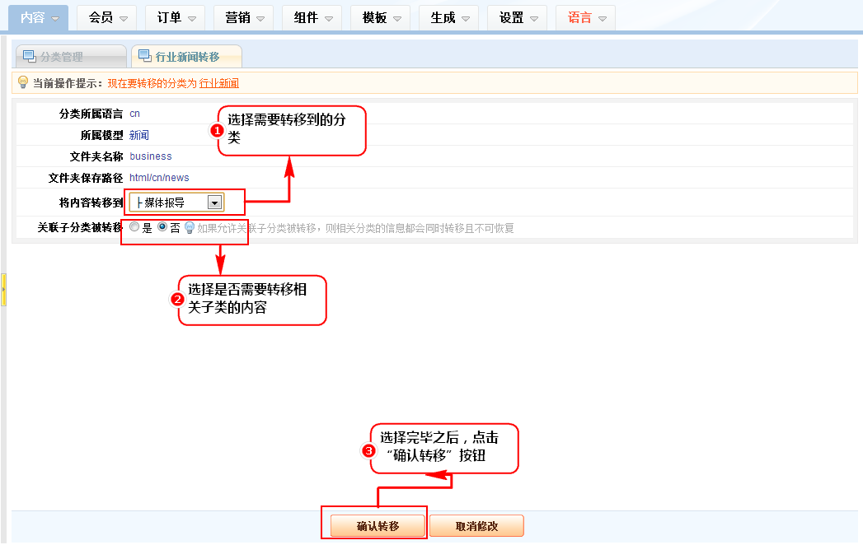The height and width of the screenshot is (545, 863).
Task: Open the 生成 menu
Action: tap(448, 17)
